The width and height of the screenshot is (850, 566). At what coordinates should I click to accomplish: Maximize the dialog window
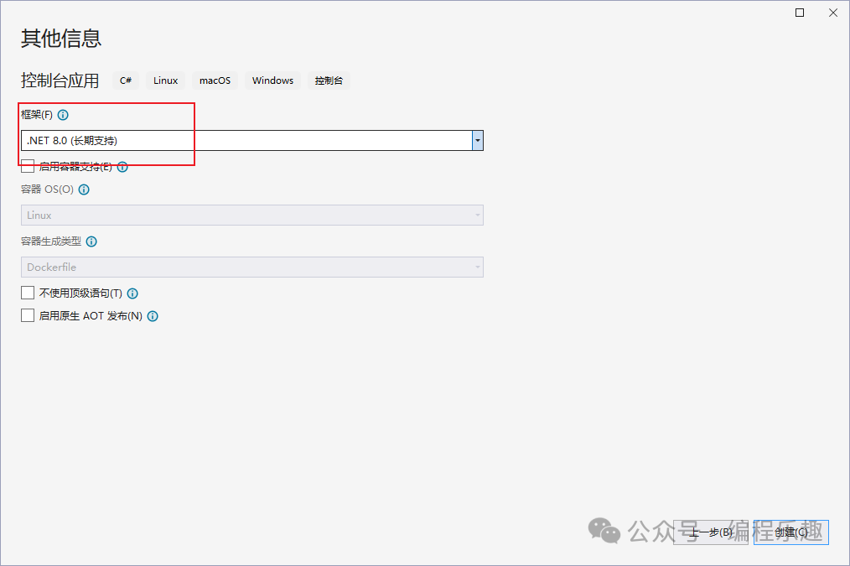click(x=800, y=13)
